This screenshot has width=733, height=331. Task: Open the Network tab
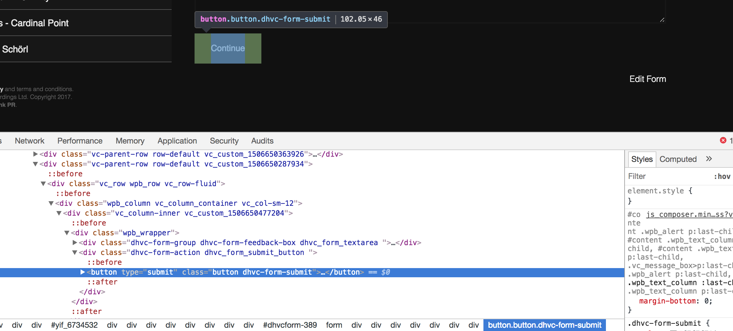29,141
